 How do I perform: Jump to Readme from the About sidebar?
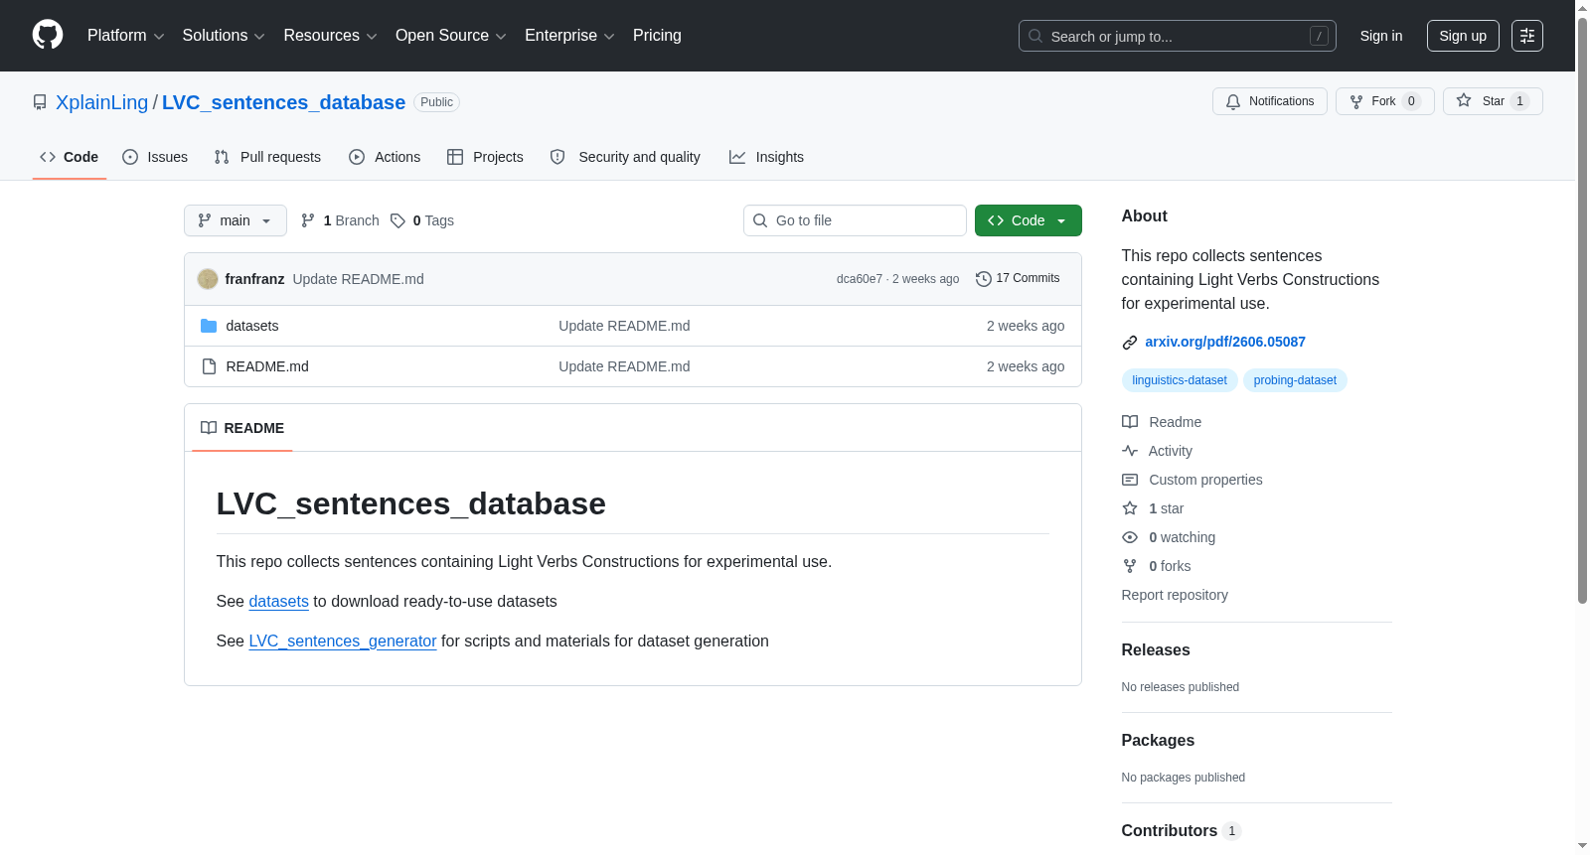(1162, 422)
